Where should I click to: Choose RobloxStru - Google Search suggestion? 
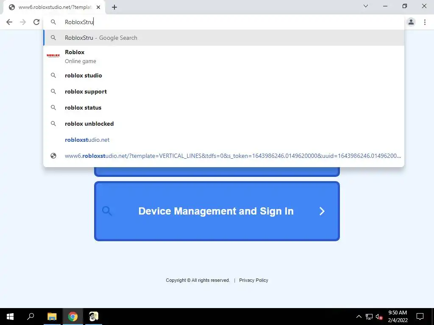(x=224, y=38)
